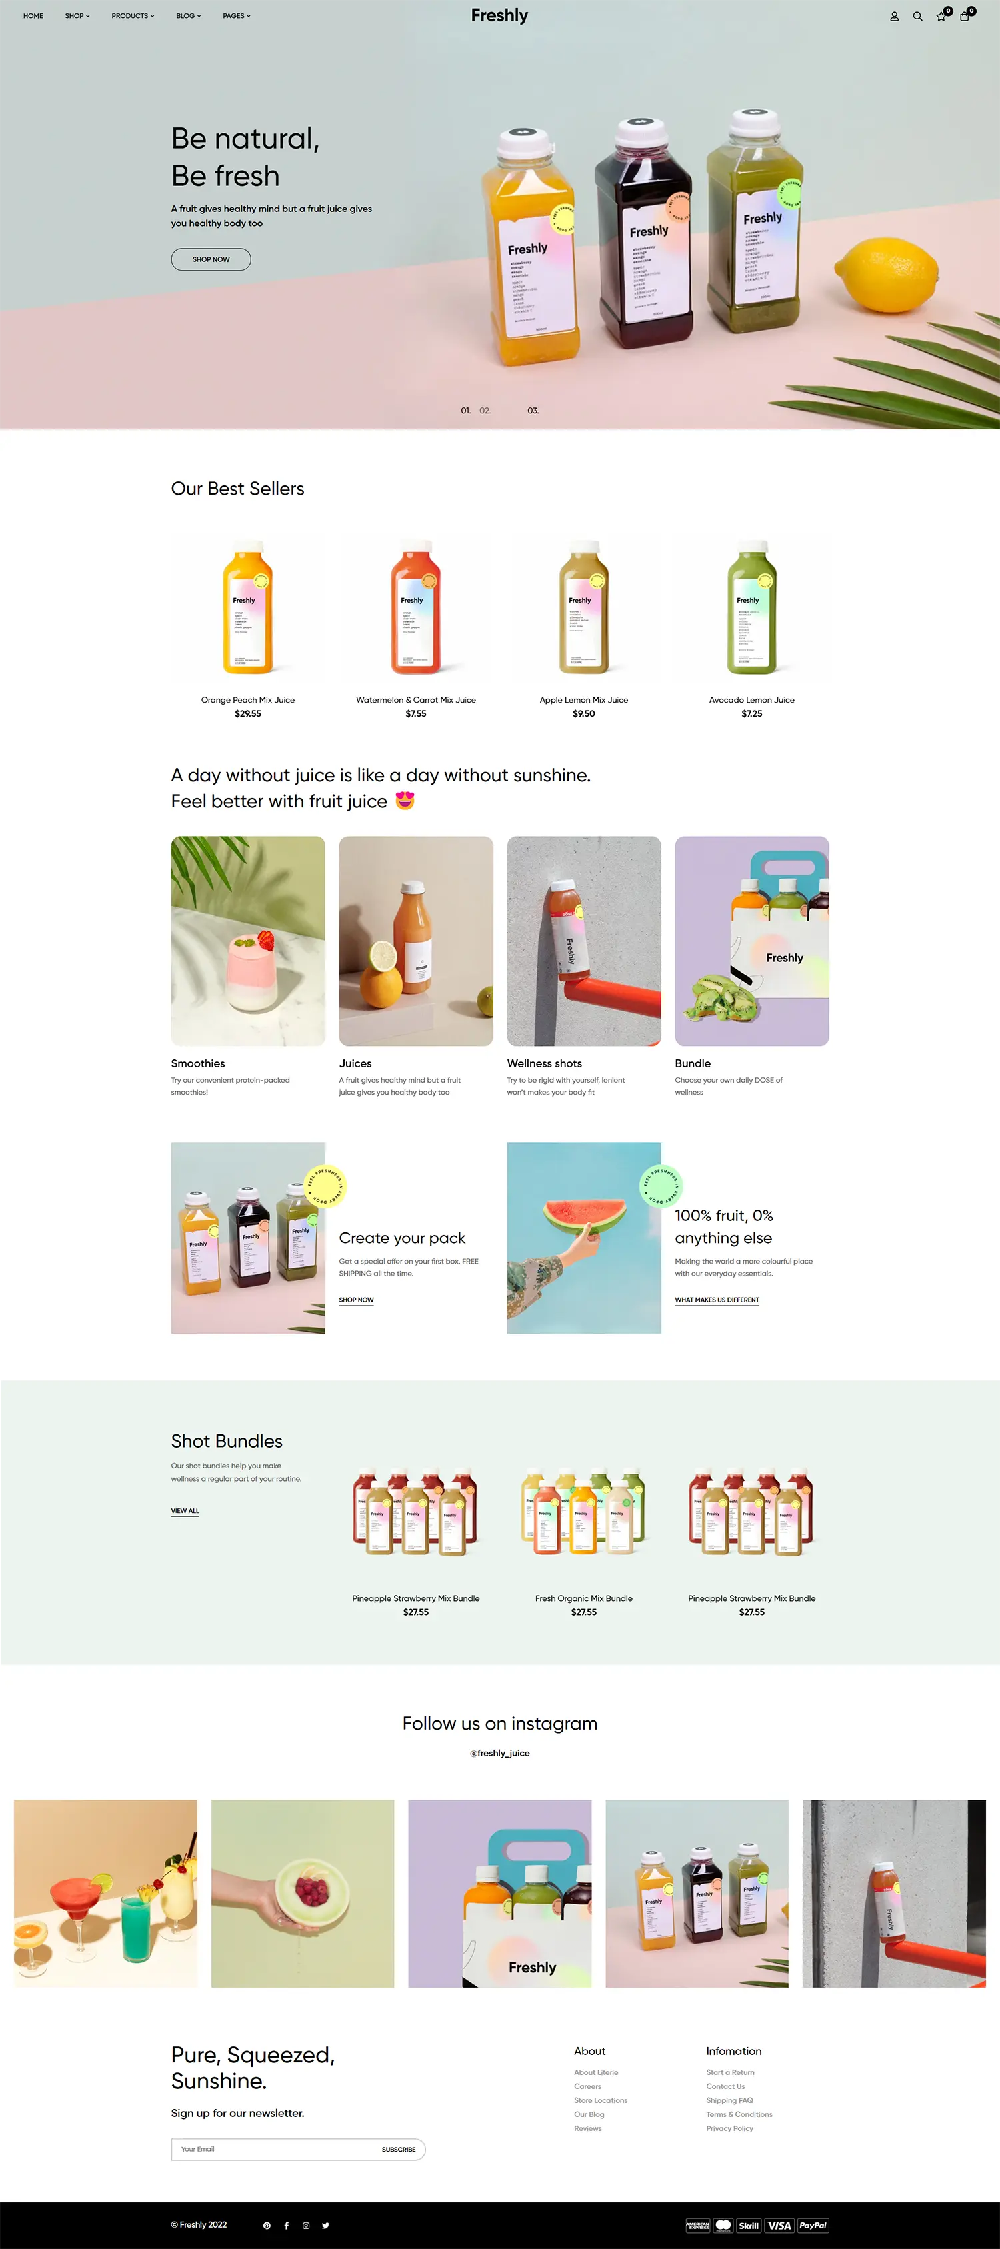This screenshot has height=2249, width=1000.
Task: Expand the Pages dropdown menu
Action: (x=237, y=16)
